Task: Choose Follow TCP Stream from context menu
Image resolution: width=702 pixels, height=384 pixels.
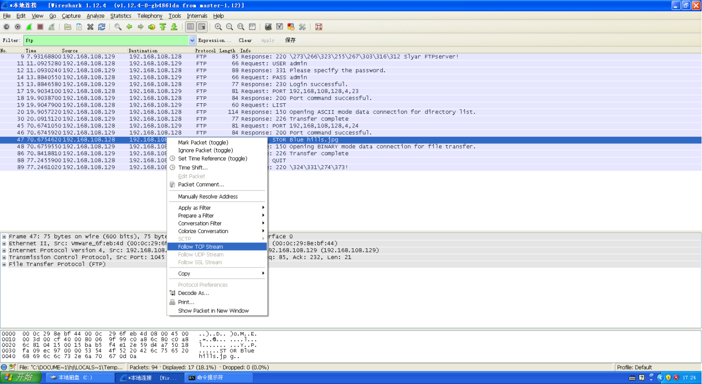Action: coord(201,247)
